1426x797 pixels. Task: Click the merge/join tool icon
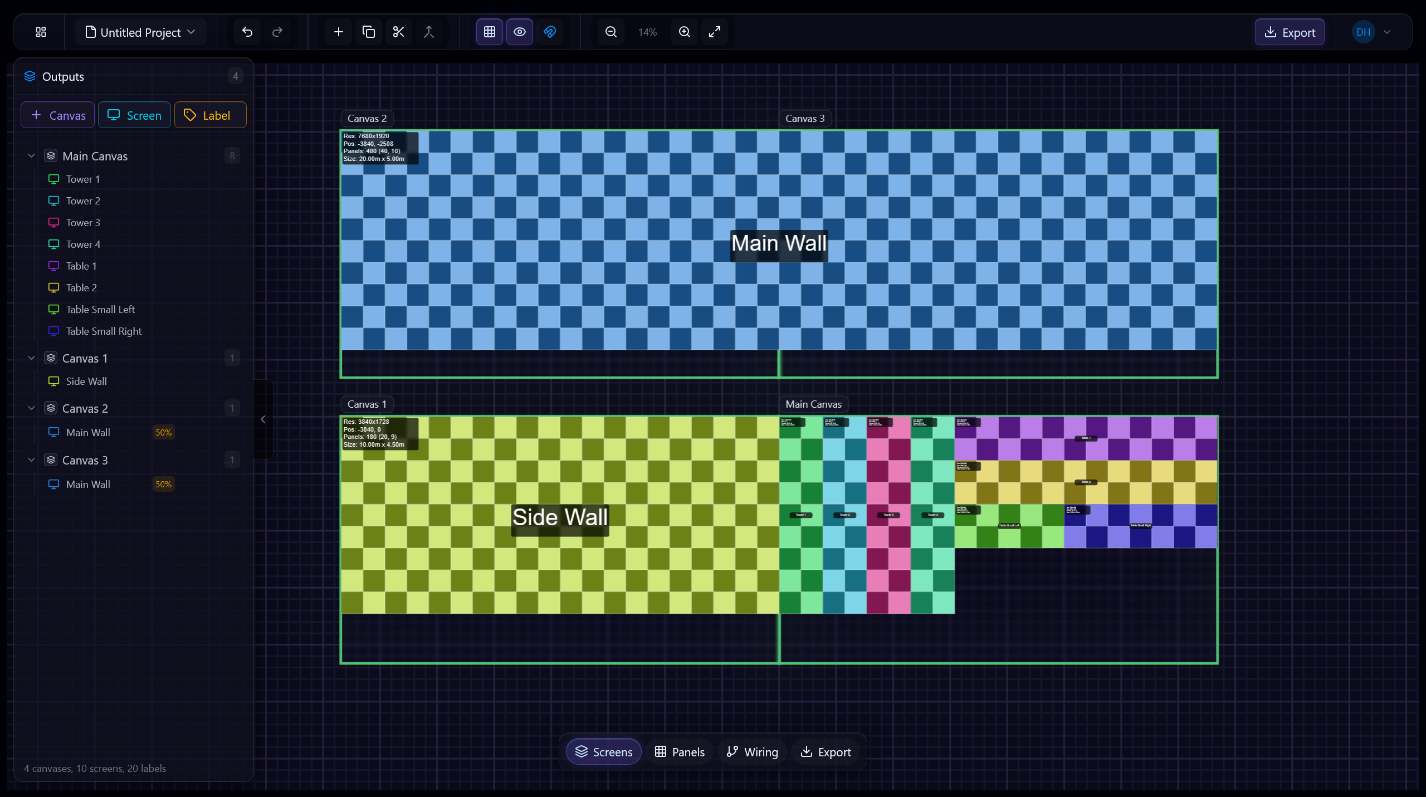tap(429, 32)
